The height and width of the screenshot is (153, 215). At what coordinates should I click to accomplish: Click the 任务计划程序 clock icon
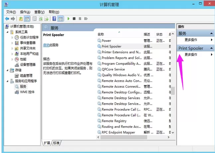click(17, 37)
